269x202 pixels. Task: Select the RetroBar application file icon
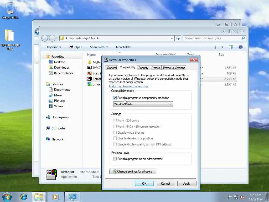pyautogui.click(x=90, y=79)
